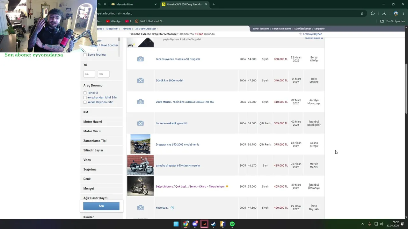
Task: Check Yetkili Bayiden Sıfır checkbox
Action: (x=85, y=102)
